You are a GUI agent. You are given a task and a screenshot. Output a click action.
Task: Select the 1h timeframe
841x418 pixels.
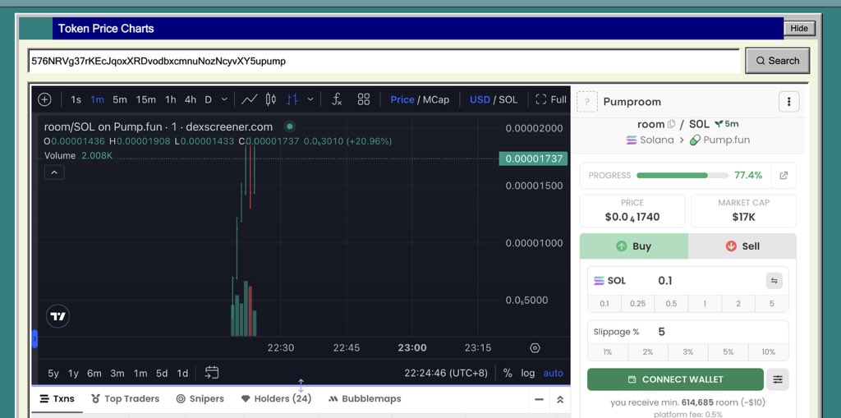coord(171,99)
